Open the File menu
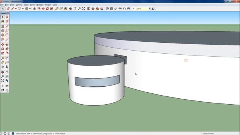The height and width of the screenshot is (135, 240). pyautogui.click(x=2, y=5)
